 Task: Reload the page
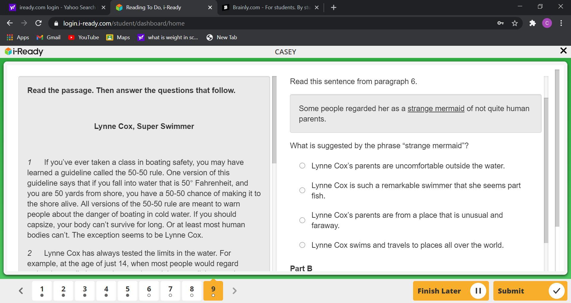coord(38,23)
